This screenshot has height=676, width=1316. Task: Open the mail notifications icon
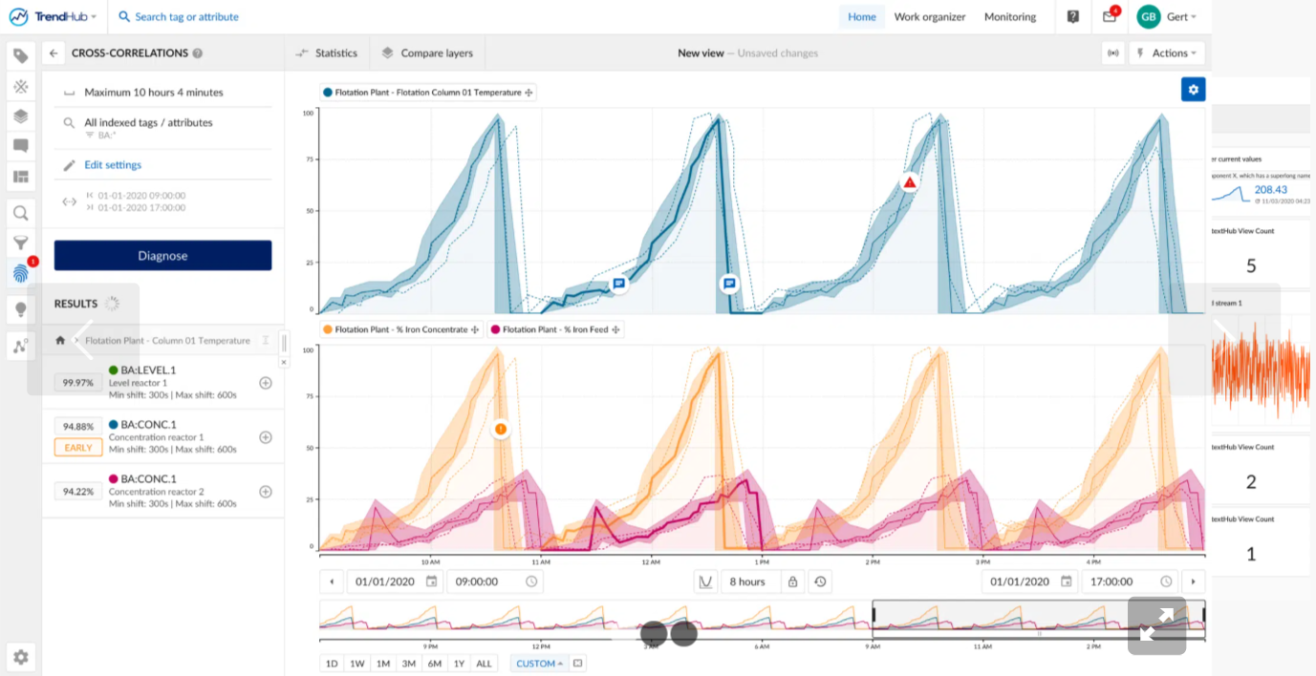click(x=1110, y=16)
